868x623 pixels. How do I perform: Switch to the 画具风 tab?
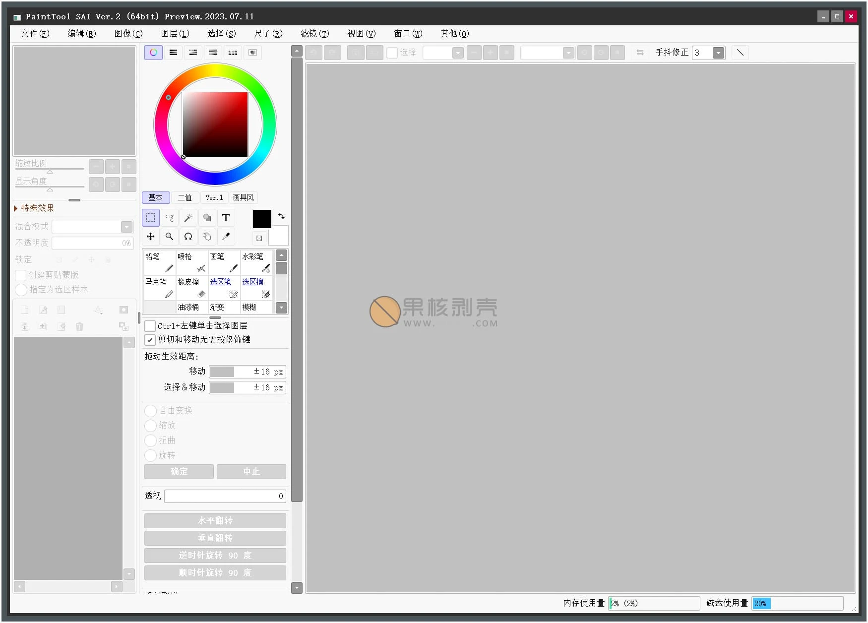[x=243, y=198]
